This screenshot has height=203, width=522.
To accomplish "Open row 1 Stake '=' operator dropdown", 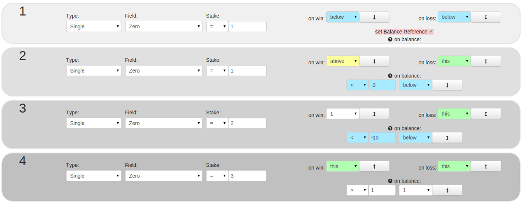I will point(217,27).
